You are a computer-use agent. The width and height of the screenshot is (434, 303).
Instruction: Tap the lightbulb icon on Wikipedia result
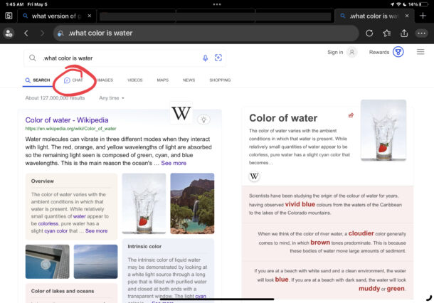(x=204, y=119)
